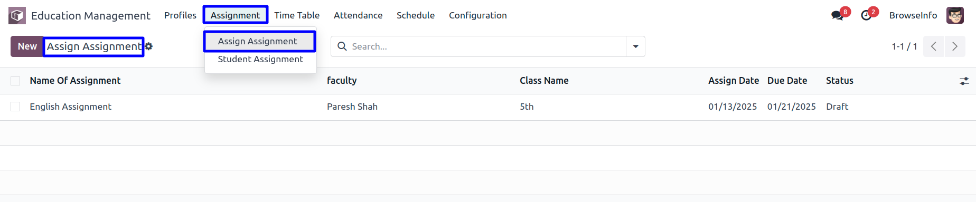Open the Configuration menu
The image size is (976, 202).
478,15
